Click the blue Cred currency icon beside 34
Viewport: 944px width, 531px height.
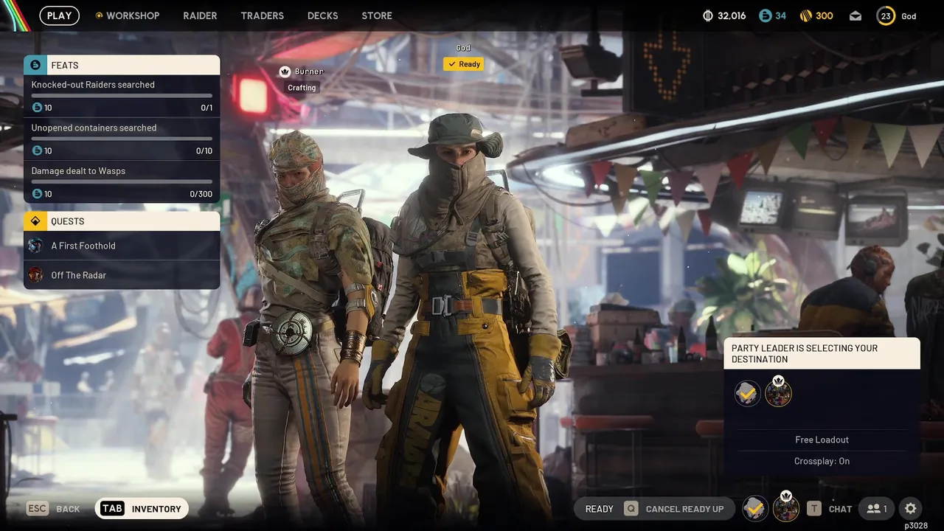tap(766, 15)
